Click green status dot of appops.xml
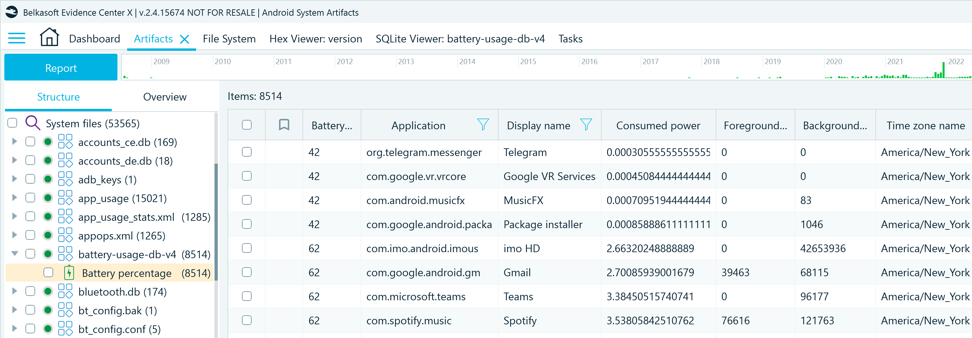This screenshot has height=338, width=972. point(48,235)
